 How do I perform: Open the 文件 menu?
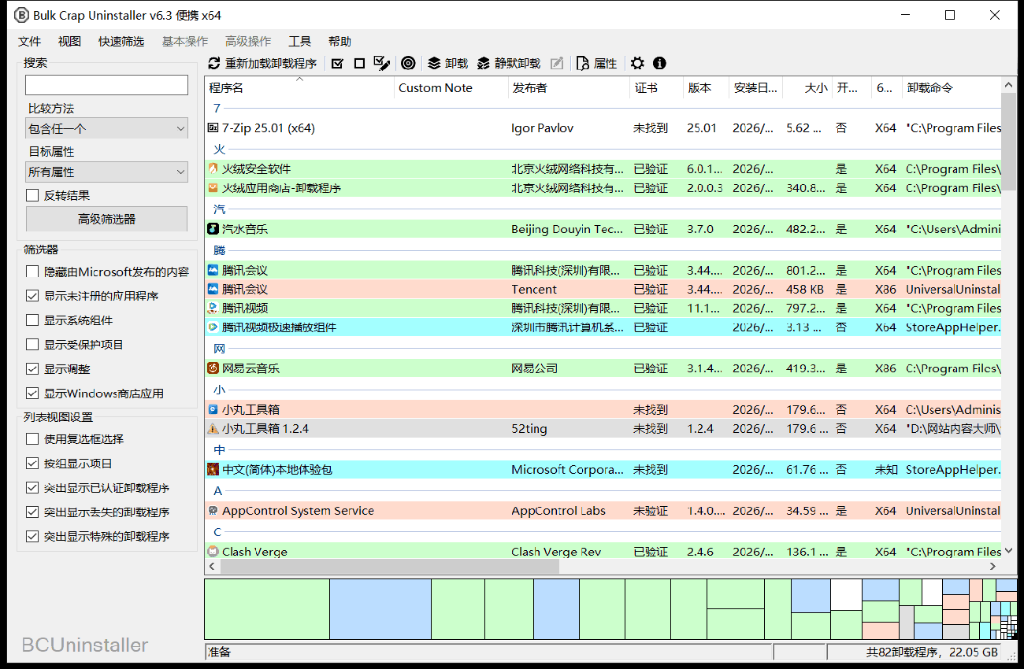30,42
